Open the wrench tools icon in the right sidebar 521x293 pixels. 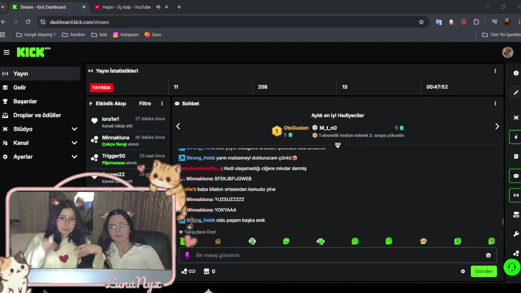(516, 234)
